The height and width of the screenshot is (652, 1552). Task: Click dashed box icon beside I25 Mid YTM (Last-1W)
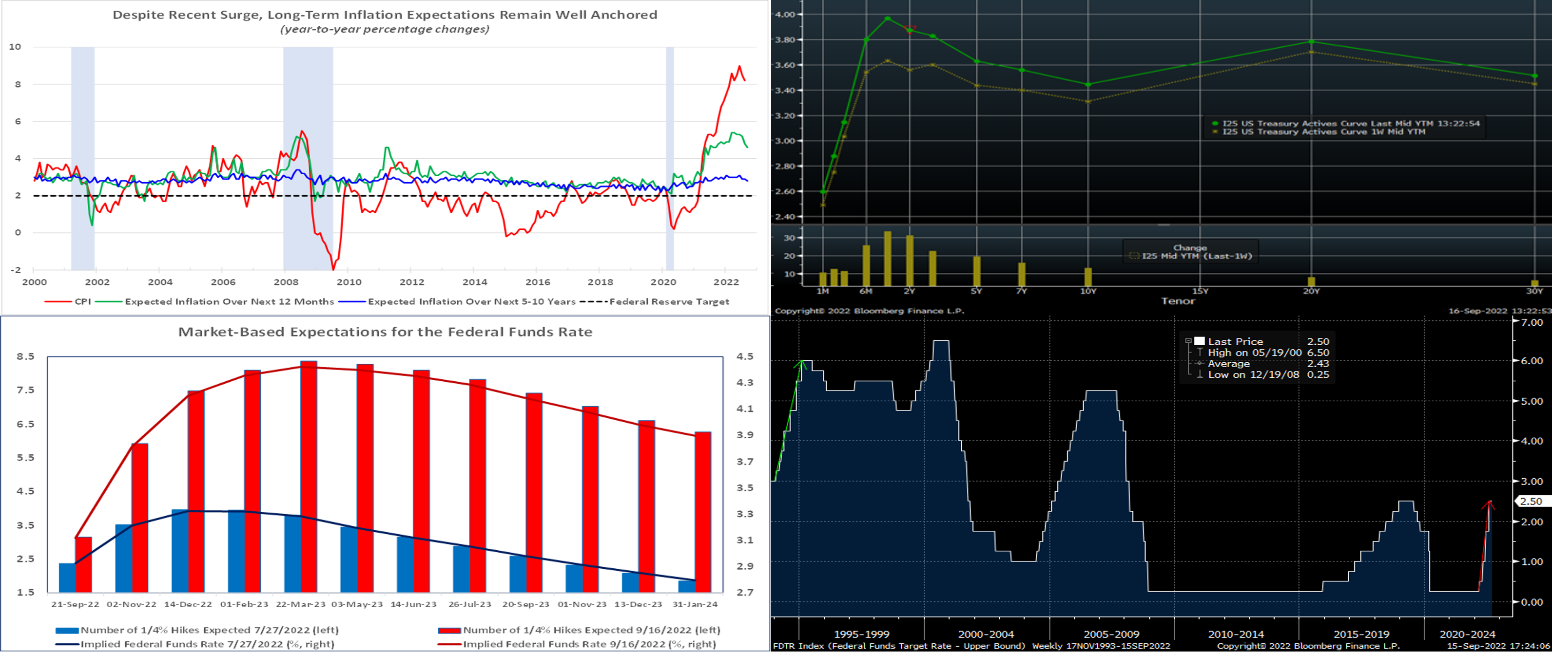(x=1134, y=257)
